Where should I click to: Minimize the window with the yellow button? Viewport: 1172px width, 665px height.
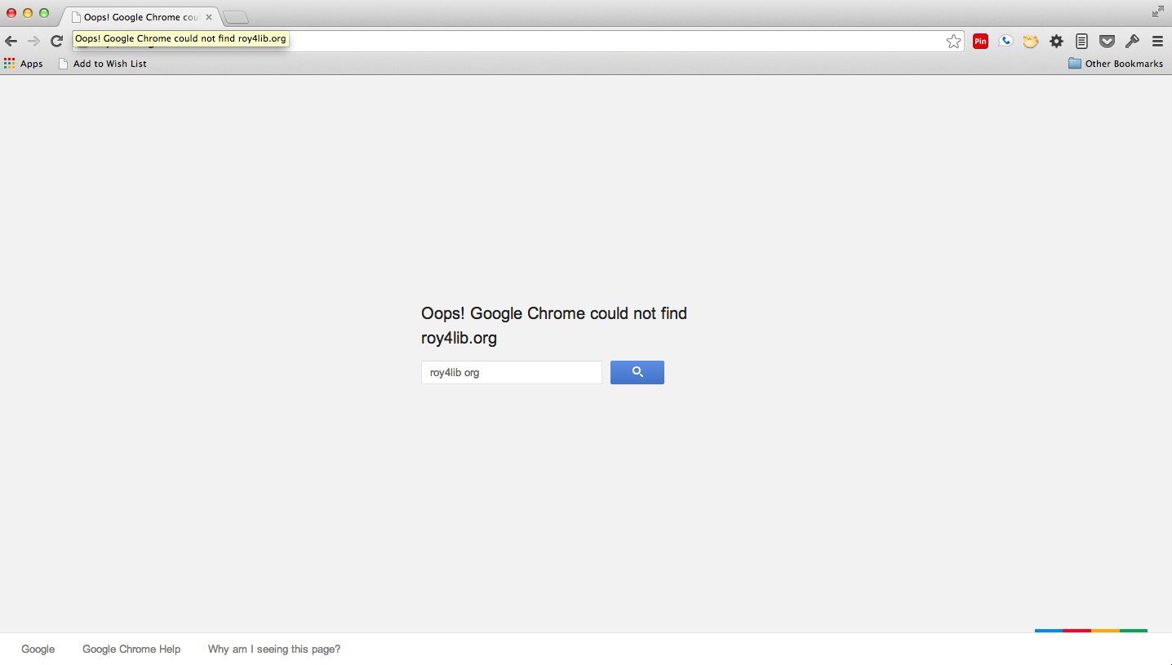click(28, 13)
